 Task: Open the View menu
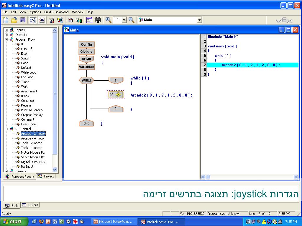23,12
